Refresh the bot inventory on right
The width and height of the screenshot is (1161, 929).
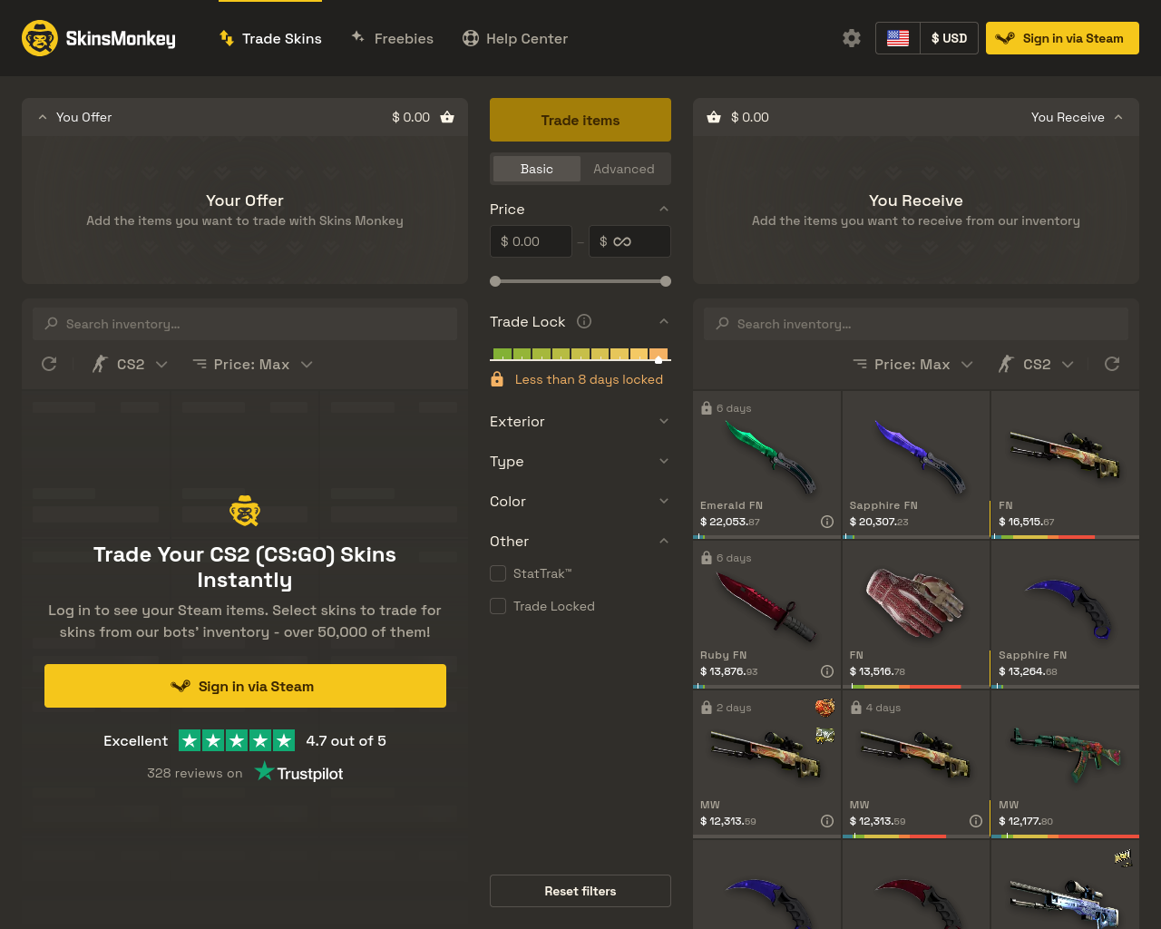point(1112,364)
